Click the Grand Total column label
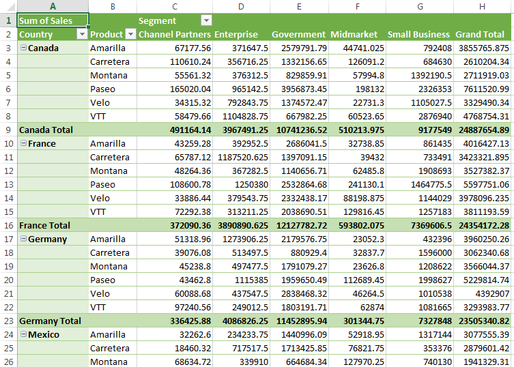The height and width of the screenshot is (367, 514). [482, 34]
